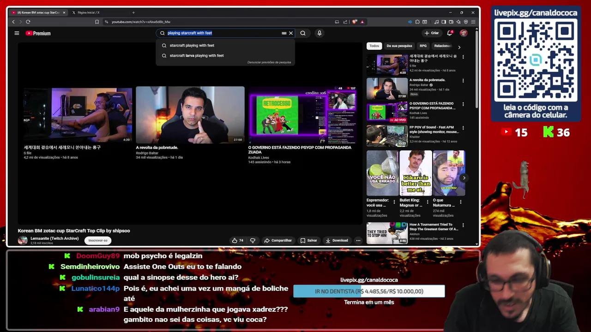The height and width of the screenshot is (332, 591).
Task: Click the Compartilhar share button
Action: tap(278, 240)
